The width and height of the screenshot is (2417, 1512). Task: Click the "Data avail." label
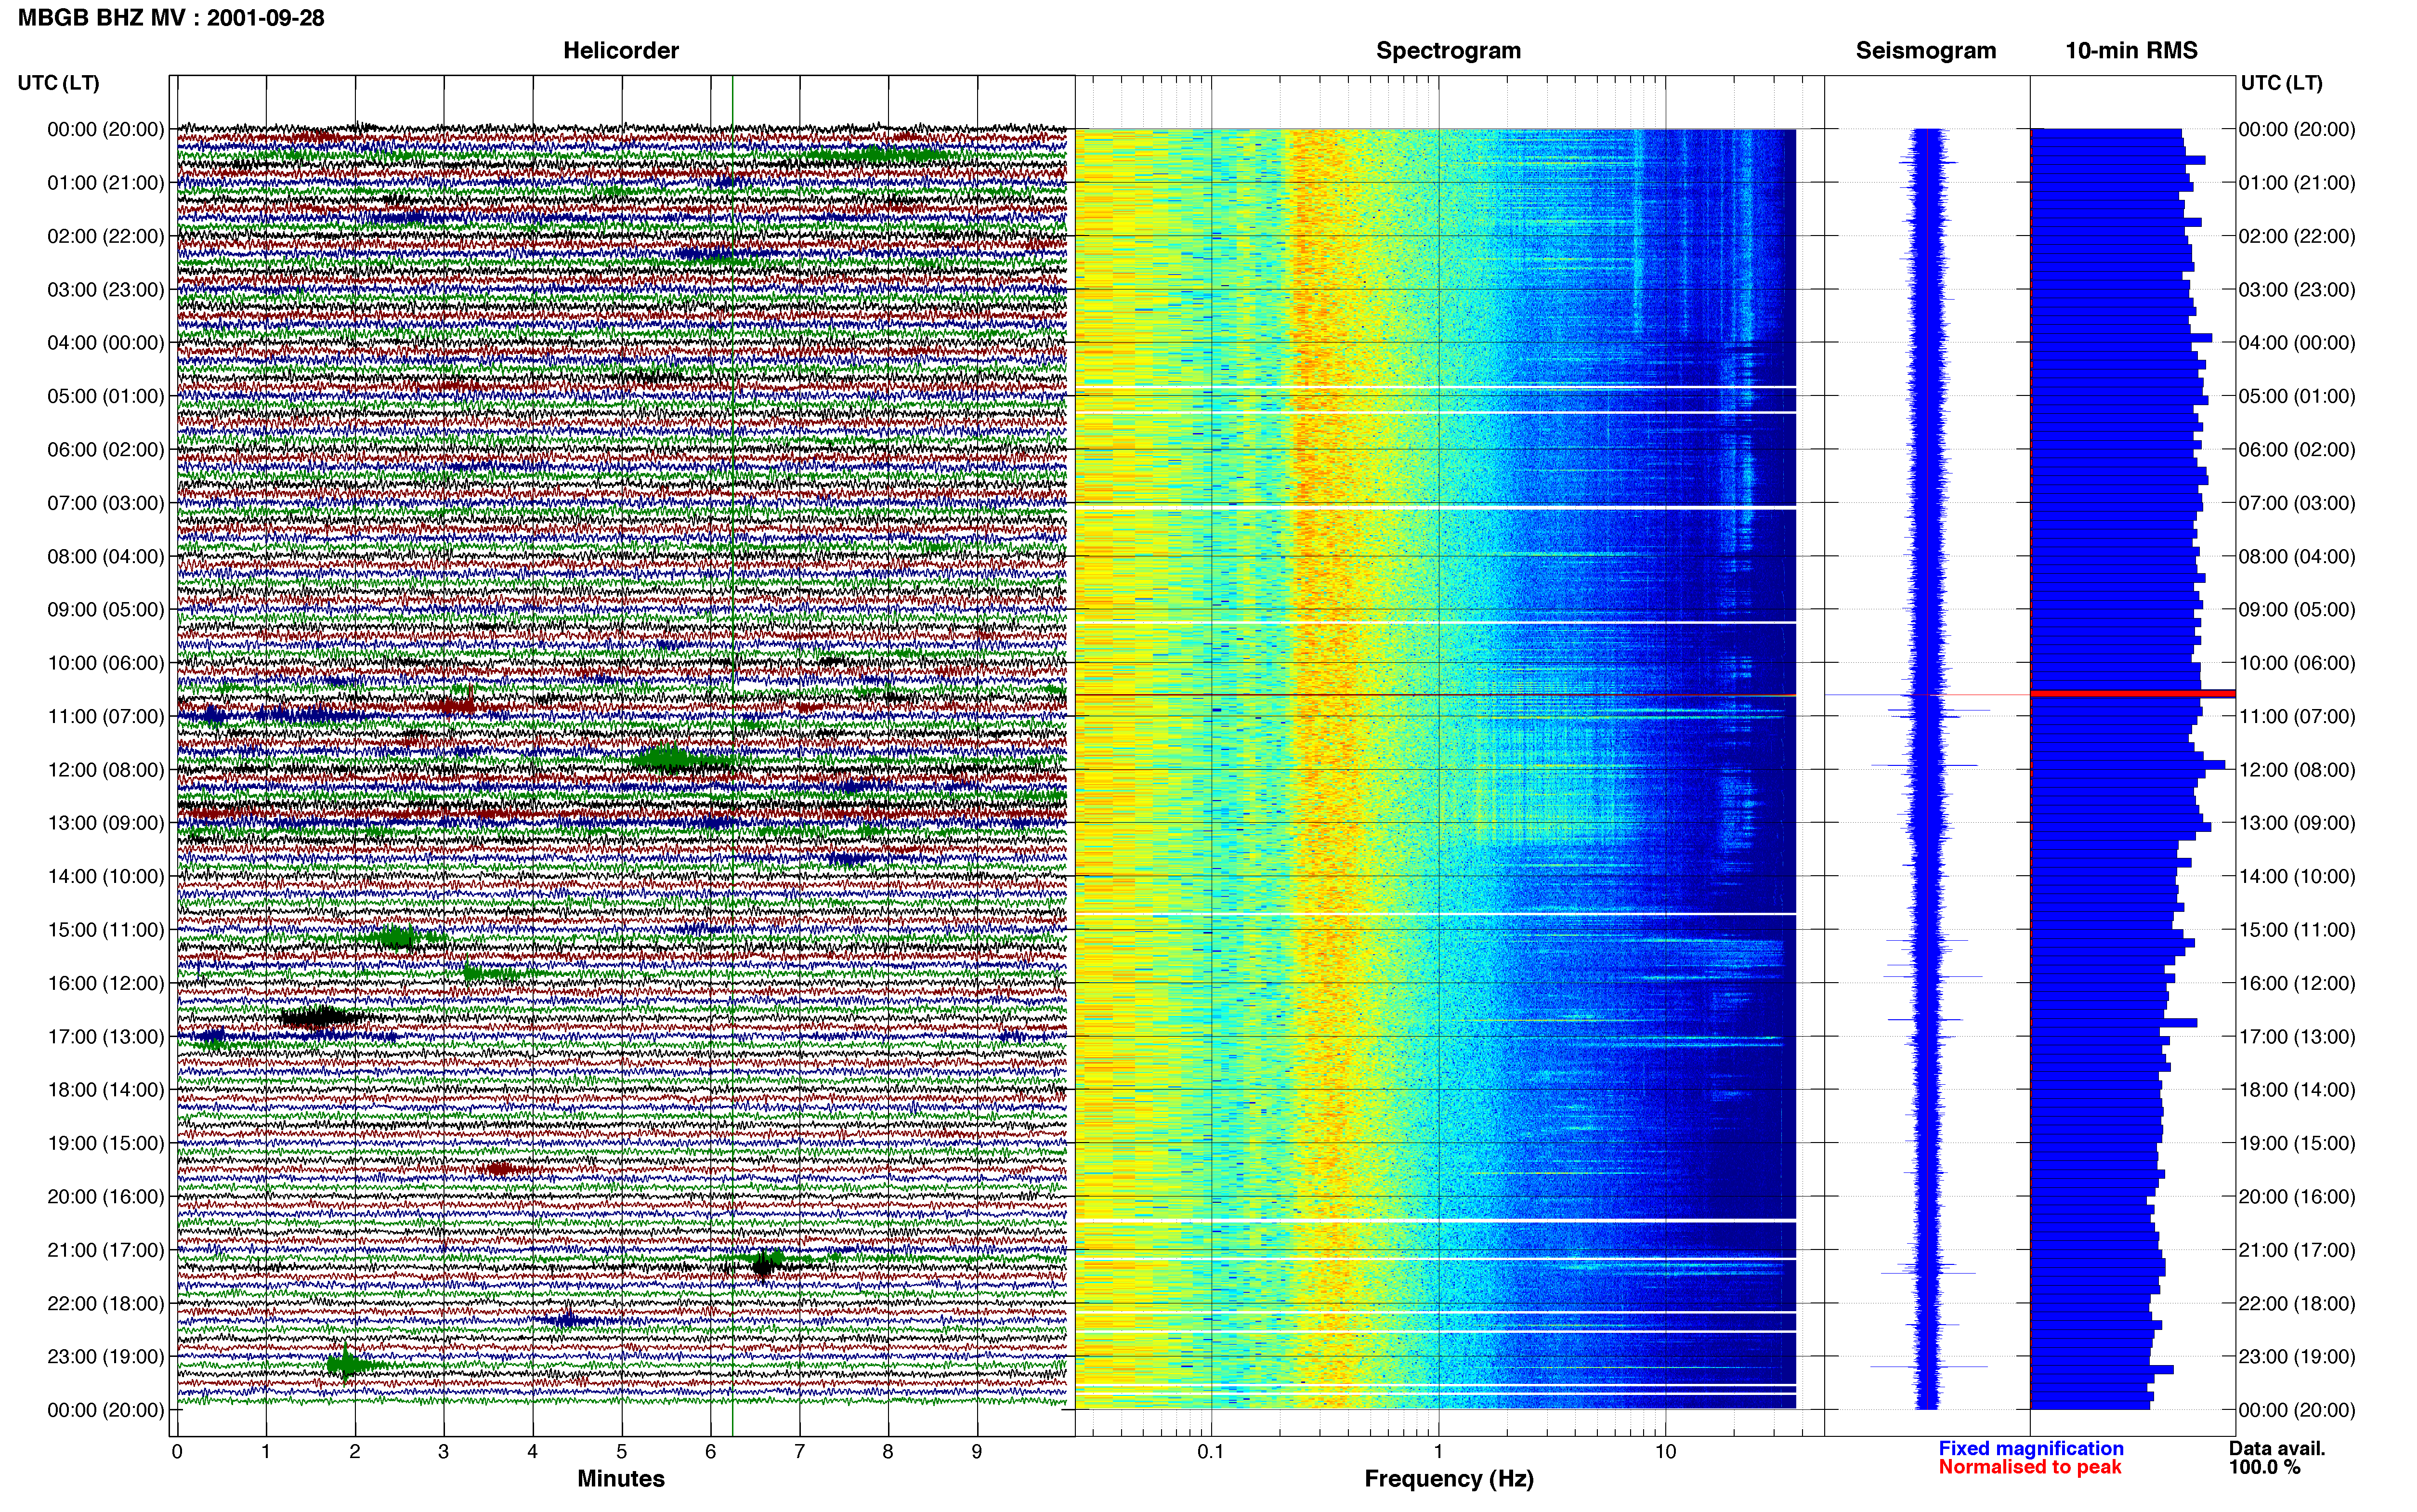(x=2277, y=1448)
